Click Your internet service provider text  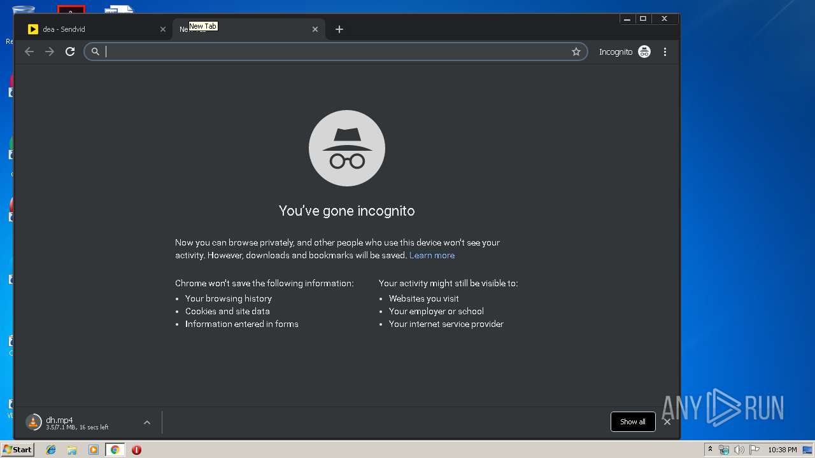pos(446,324)
